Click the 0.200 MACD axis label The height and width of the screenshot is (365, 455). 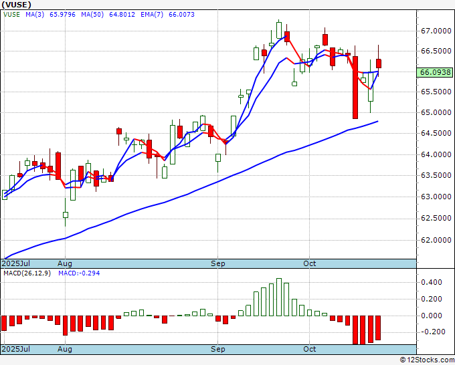pos(431,299)
